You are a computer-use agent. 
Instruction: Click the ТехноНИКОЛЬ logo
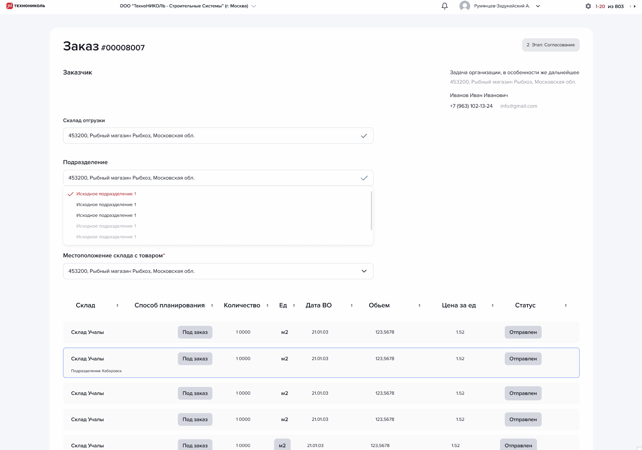[x=26, y=6]
